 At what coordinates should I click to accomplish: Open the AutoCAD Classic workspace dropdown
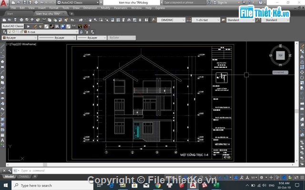(x=78, y=2)
